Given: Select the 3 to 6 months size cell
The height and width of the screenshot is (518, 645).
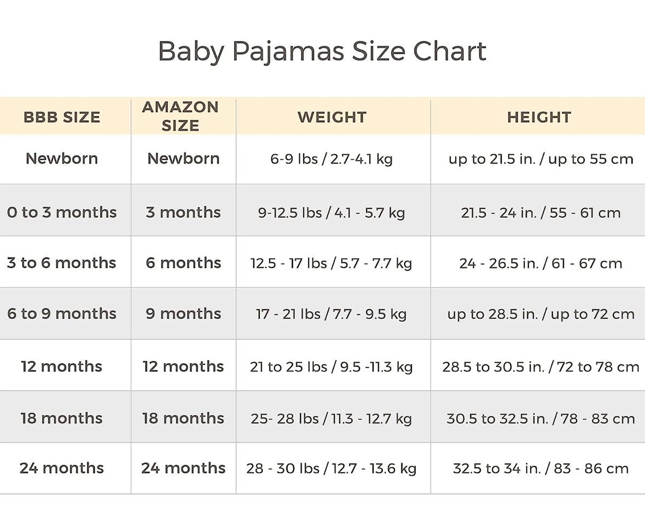Looking at the screenshot, I should click(62, 263).
